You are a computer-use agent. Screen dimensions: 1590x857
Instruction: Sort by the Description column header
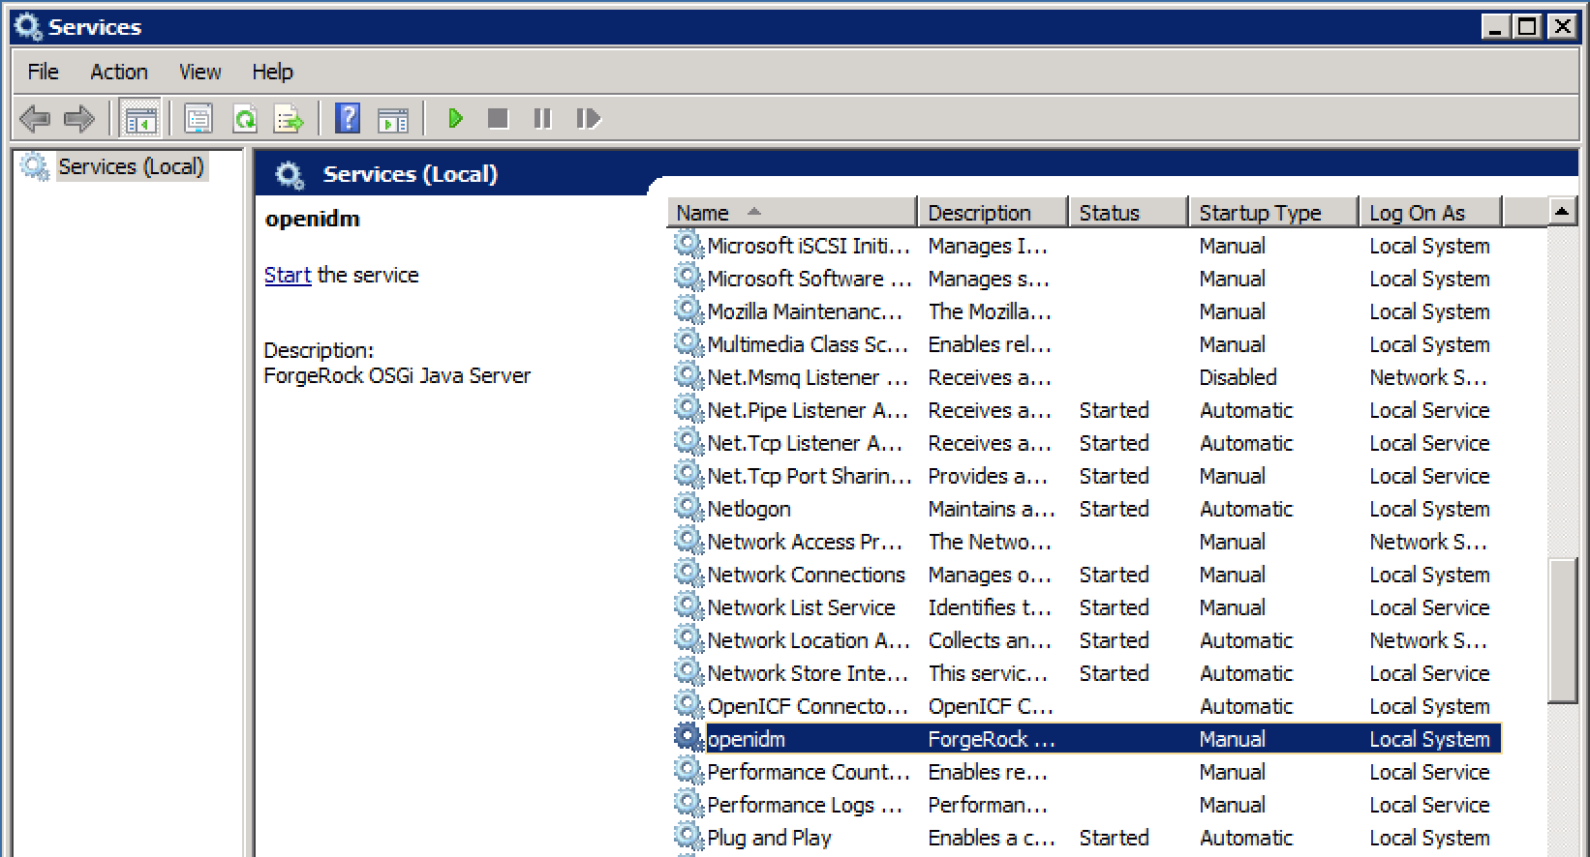(993, 213)
